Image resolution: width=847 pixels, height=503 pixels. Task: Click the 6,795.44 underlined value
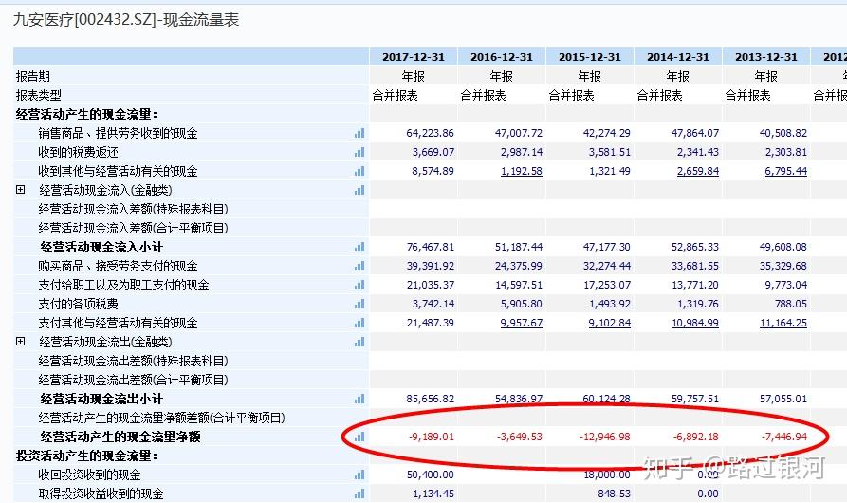pos(786,171)
